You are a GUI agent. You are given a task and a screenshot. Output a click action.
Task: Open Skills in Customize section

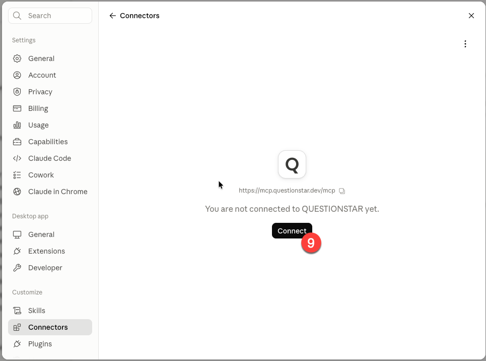(50, 311)
